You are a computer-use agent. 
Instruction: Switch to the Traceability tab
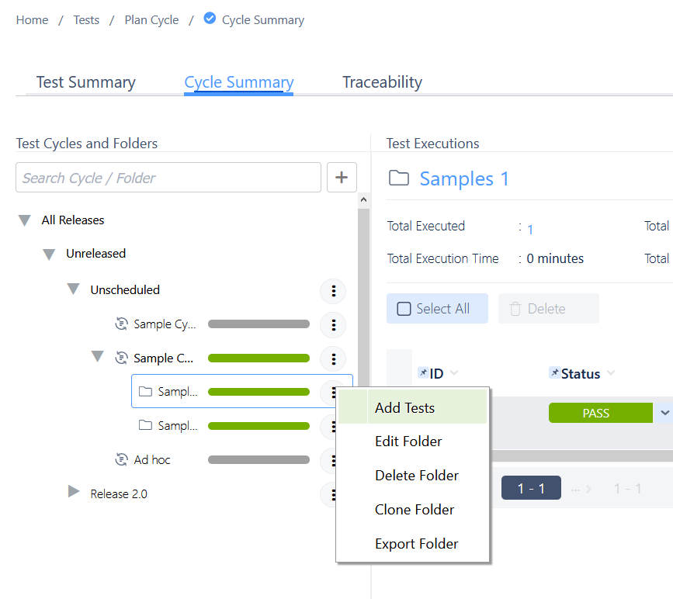point(382,81)
